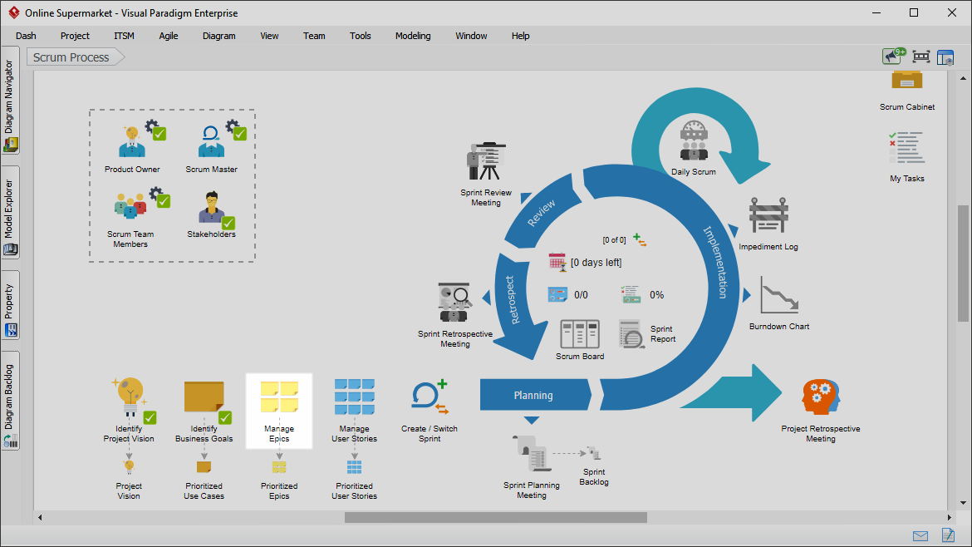Open the Modeling menu
972x547 pixels.
413,36
